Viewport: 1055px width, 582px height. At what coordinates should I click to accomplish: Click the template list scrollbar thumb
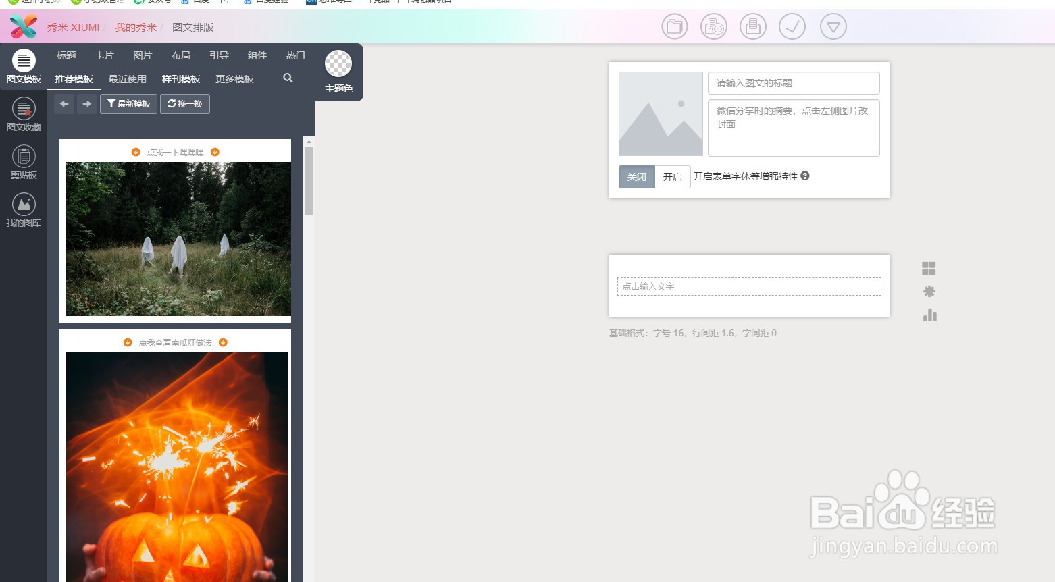[x=309, y=181]
